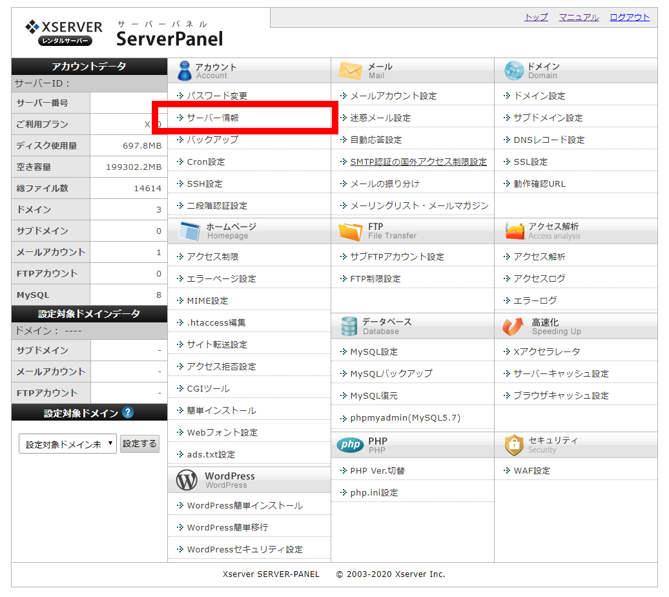Open 迷惑メール設定
The height and width of the screenshot is (597, 669).
[380, 118]
